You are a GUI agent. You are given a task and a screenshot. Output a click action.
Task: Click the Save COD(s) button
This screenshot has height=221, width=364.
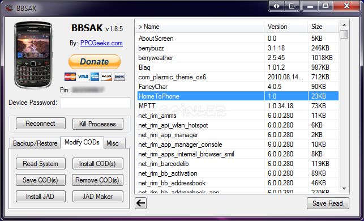coord(41,180)
